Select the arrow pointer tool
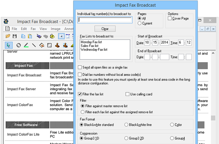The width and height of the screenshot is (219, 144). 9,45
